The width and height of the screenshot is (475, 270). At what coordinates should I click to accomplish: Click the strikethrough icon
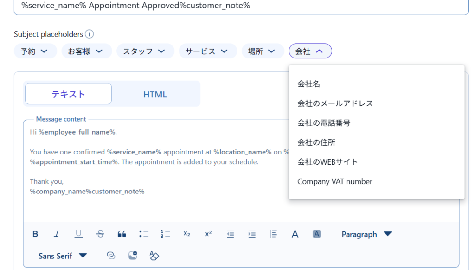(x=100, y=234)
